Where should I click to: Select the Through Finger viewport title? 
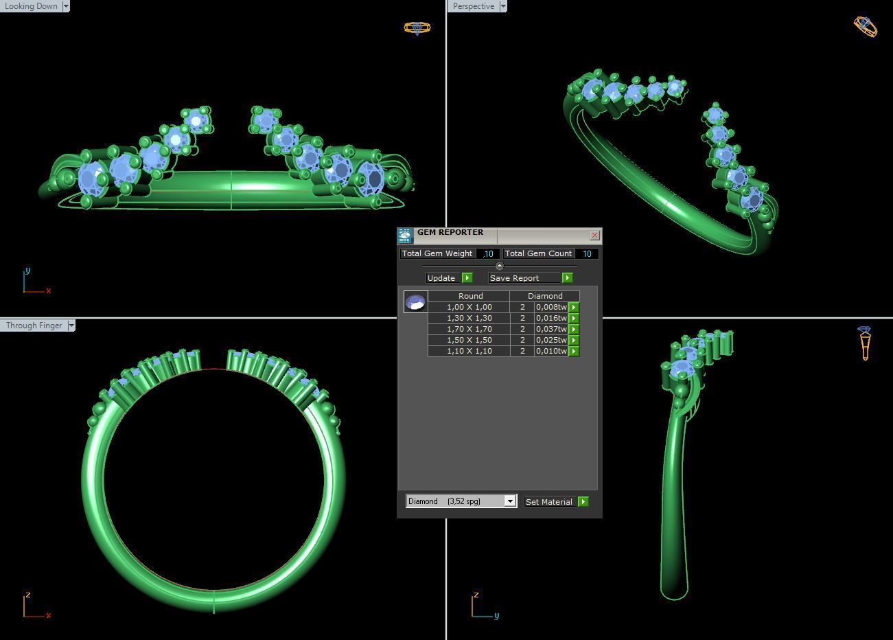pyautogui.click(x=34, y=325)
